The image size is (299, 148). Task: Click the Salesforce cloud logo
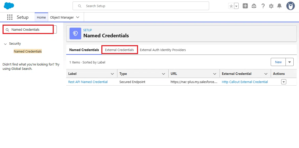(9, 6)
